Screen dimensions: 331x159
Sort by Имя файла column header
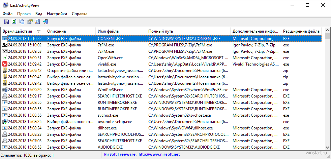click(x=121, y=31)
